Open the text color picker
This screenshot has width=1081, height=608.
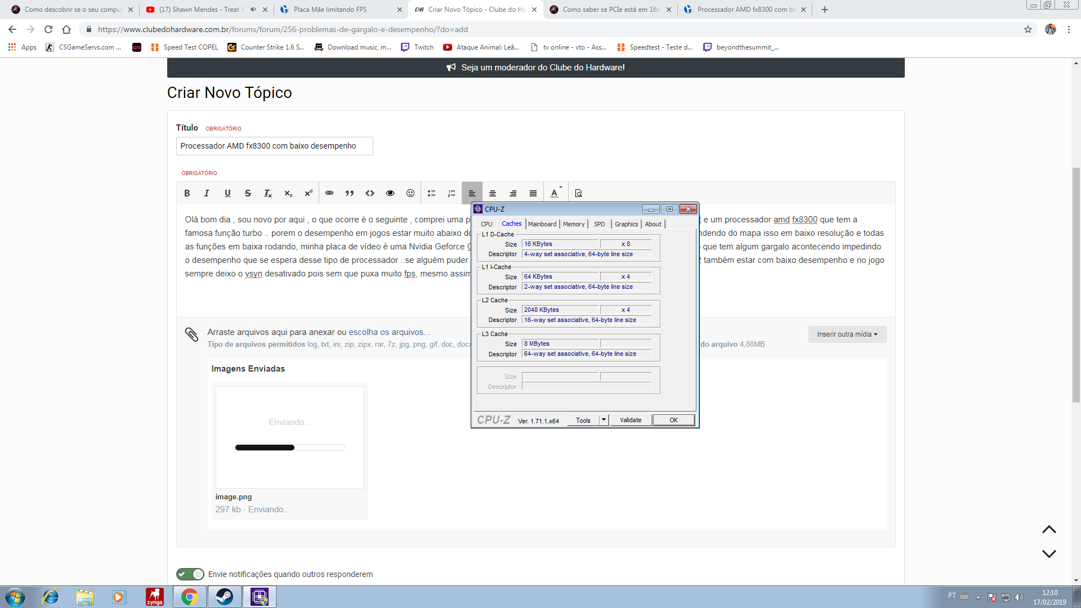pos(556,193)
